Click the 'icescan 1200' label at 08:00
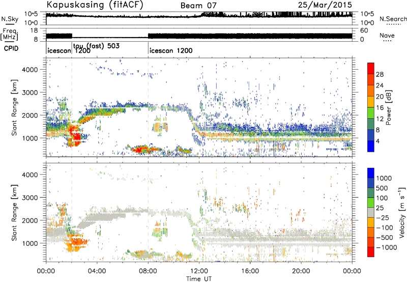The height and width of the screenshot is (282, 407). pyautogui.click(x=171, y=50)
